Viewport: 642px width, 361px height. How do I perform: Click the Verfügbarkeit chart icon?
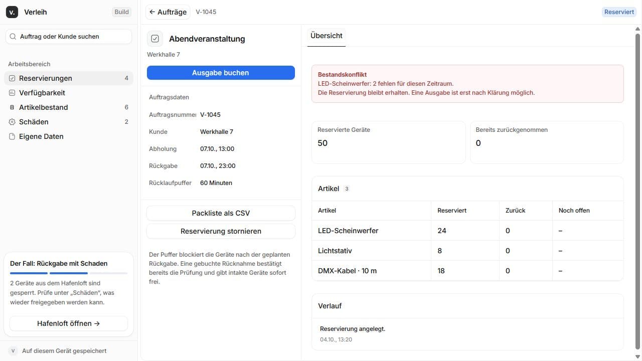12,93
